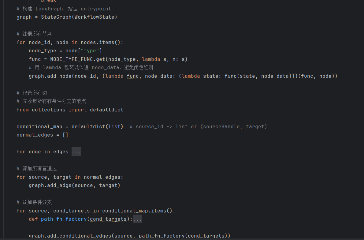This screenshot has width=364, height=240.
Task: Select the conditional_map variable assignment
Action: (x=39, y=126)
